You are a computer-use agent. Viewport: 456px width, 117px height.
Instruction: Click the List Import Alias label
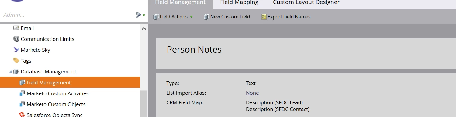click(x=186, y=93)
